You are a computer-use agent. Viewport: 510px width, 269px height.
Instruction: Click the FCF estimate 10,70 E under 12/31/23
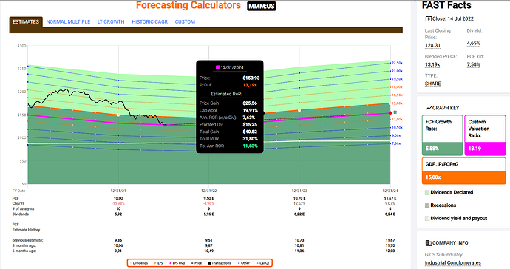point(299,198)
